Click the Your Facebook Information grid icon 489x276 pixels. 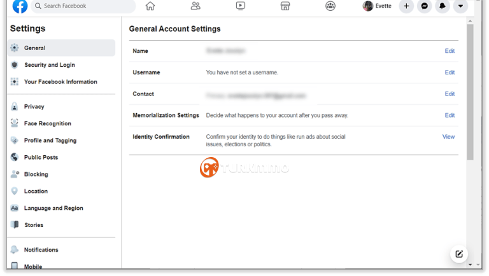click(x=15, y=81)
